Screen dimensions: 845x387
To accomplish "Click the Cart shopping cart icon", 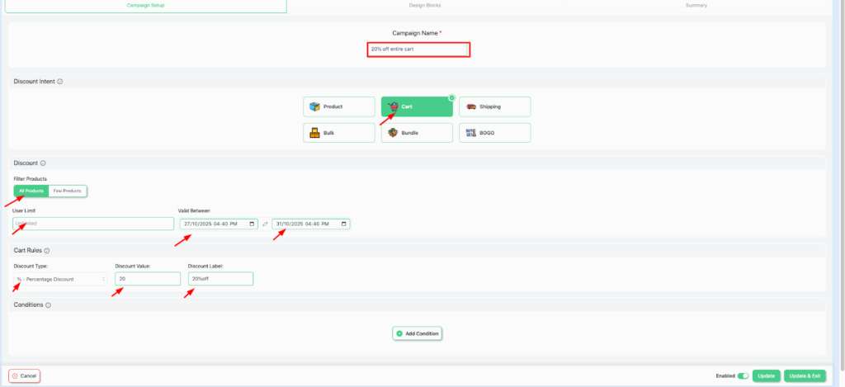I will click(x=394, y=106).
